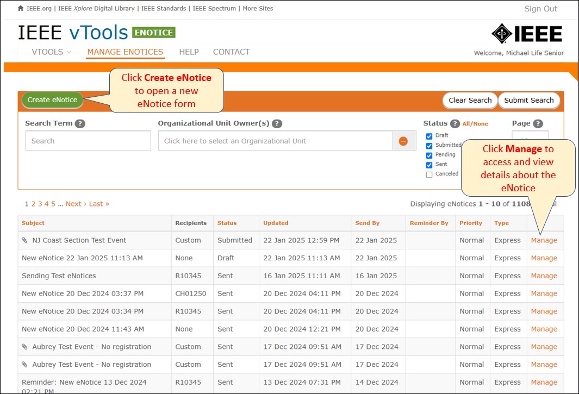Uncheck the Pending status checkbox

[x=429, y=155]
